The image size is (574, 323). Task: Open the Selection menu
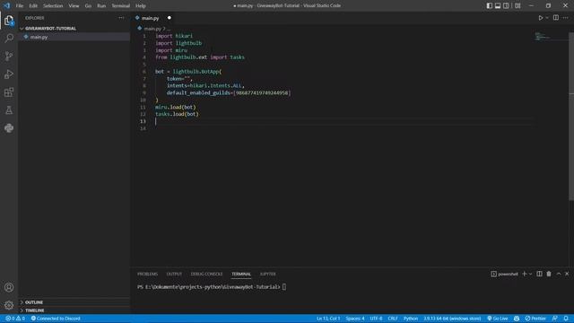(x=53, y=6)
